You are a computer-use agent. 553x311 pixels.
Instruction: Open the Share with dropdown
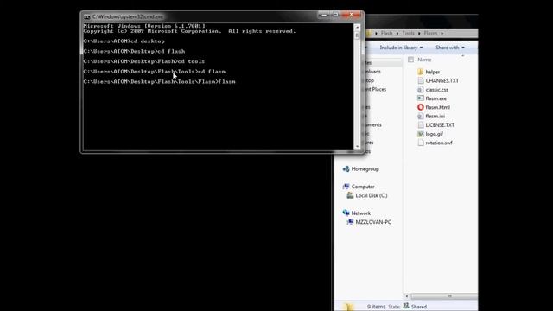[x=450, y=48]
